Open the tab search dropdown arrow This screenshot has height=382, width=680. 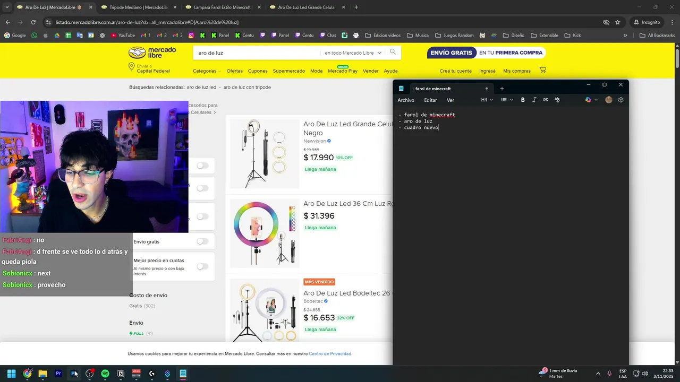[x=7, y=7]
